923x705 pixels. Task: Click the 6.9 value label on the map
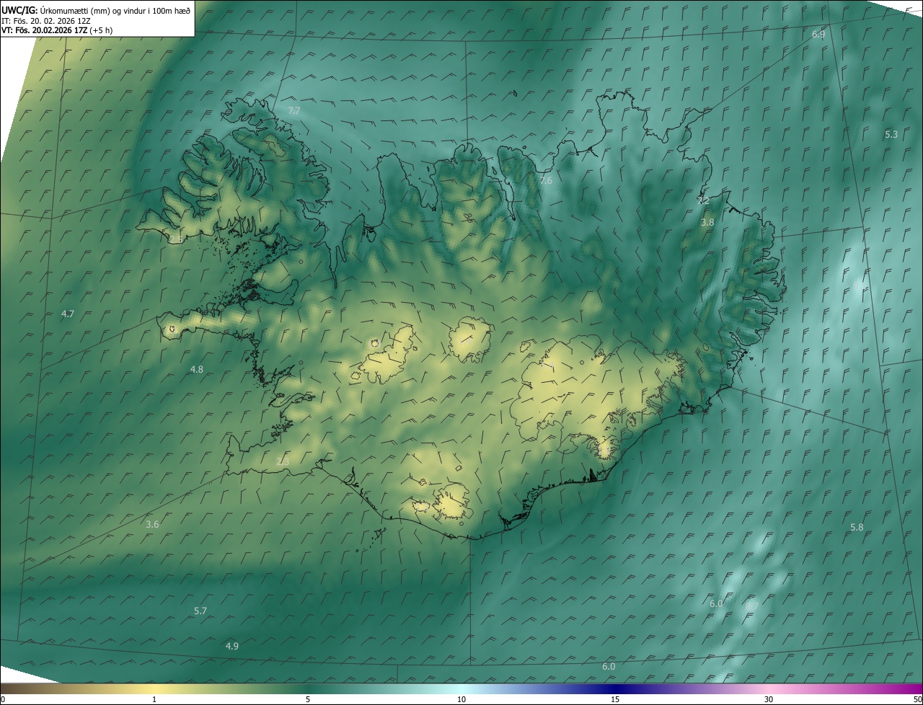tap(818, 34)
